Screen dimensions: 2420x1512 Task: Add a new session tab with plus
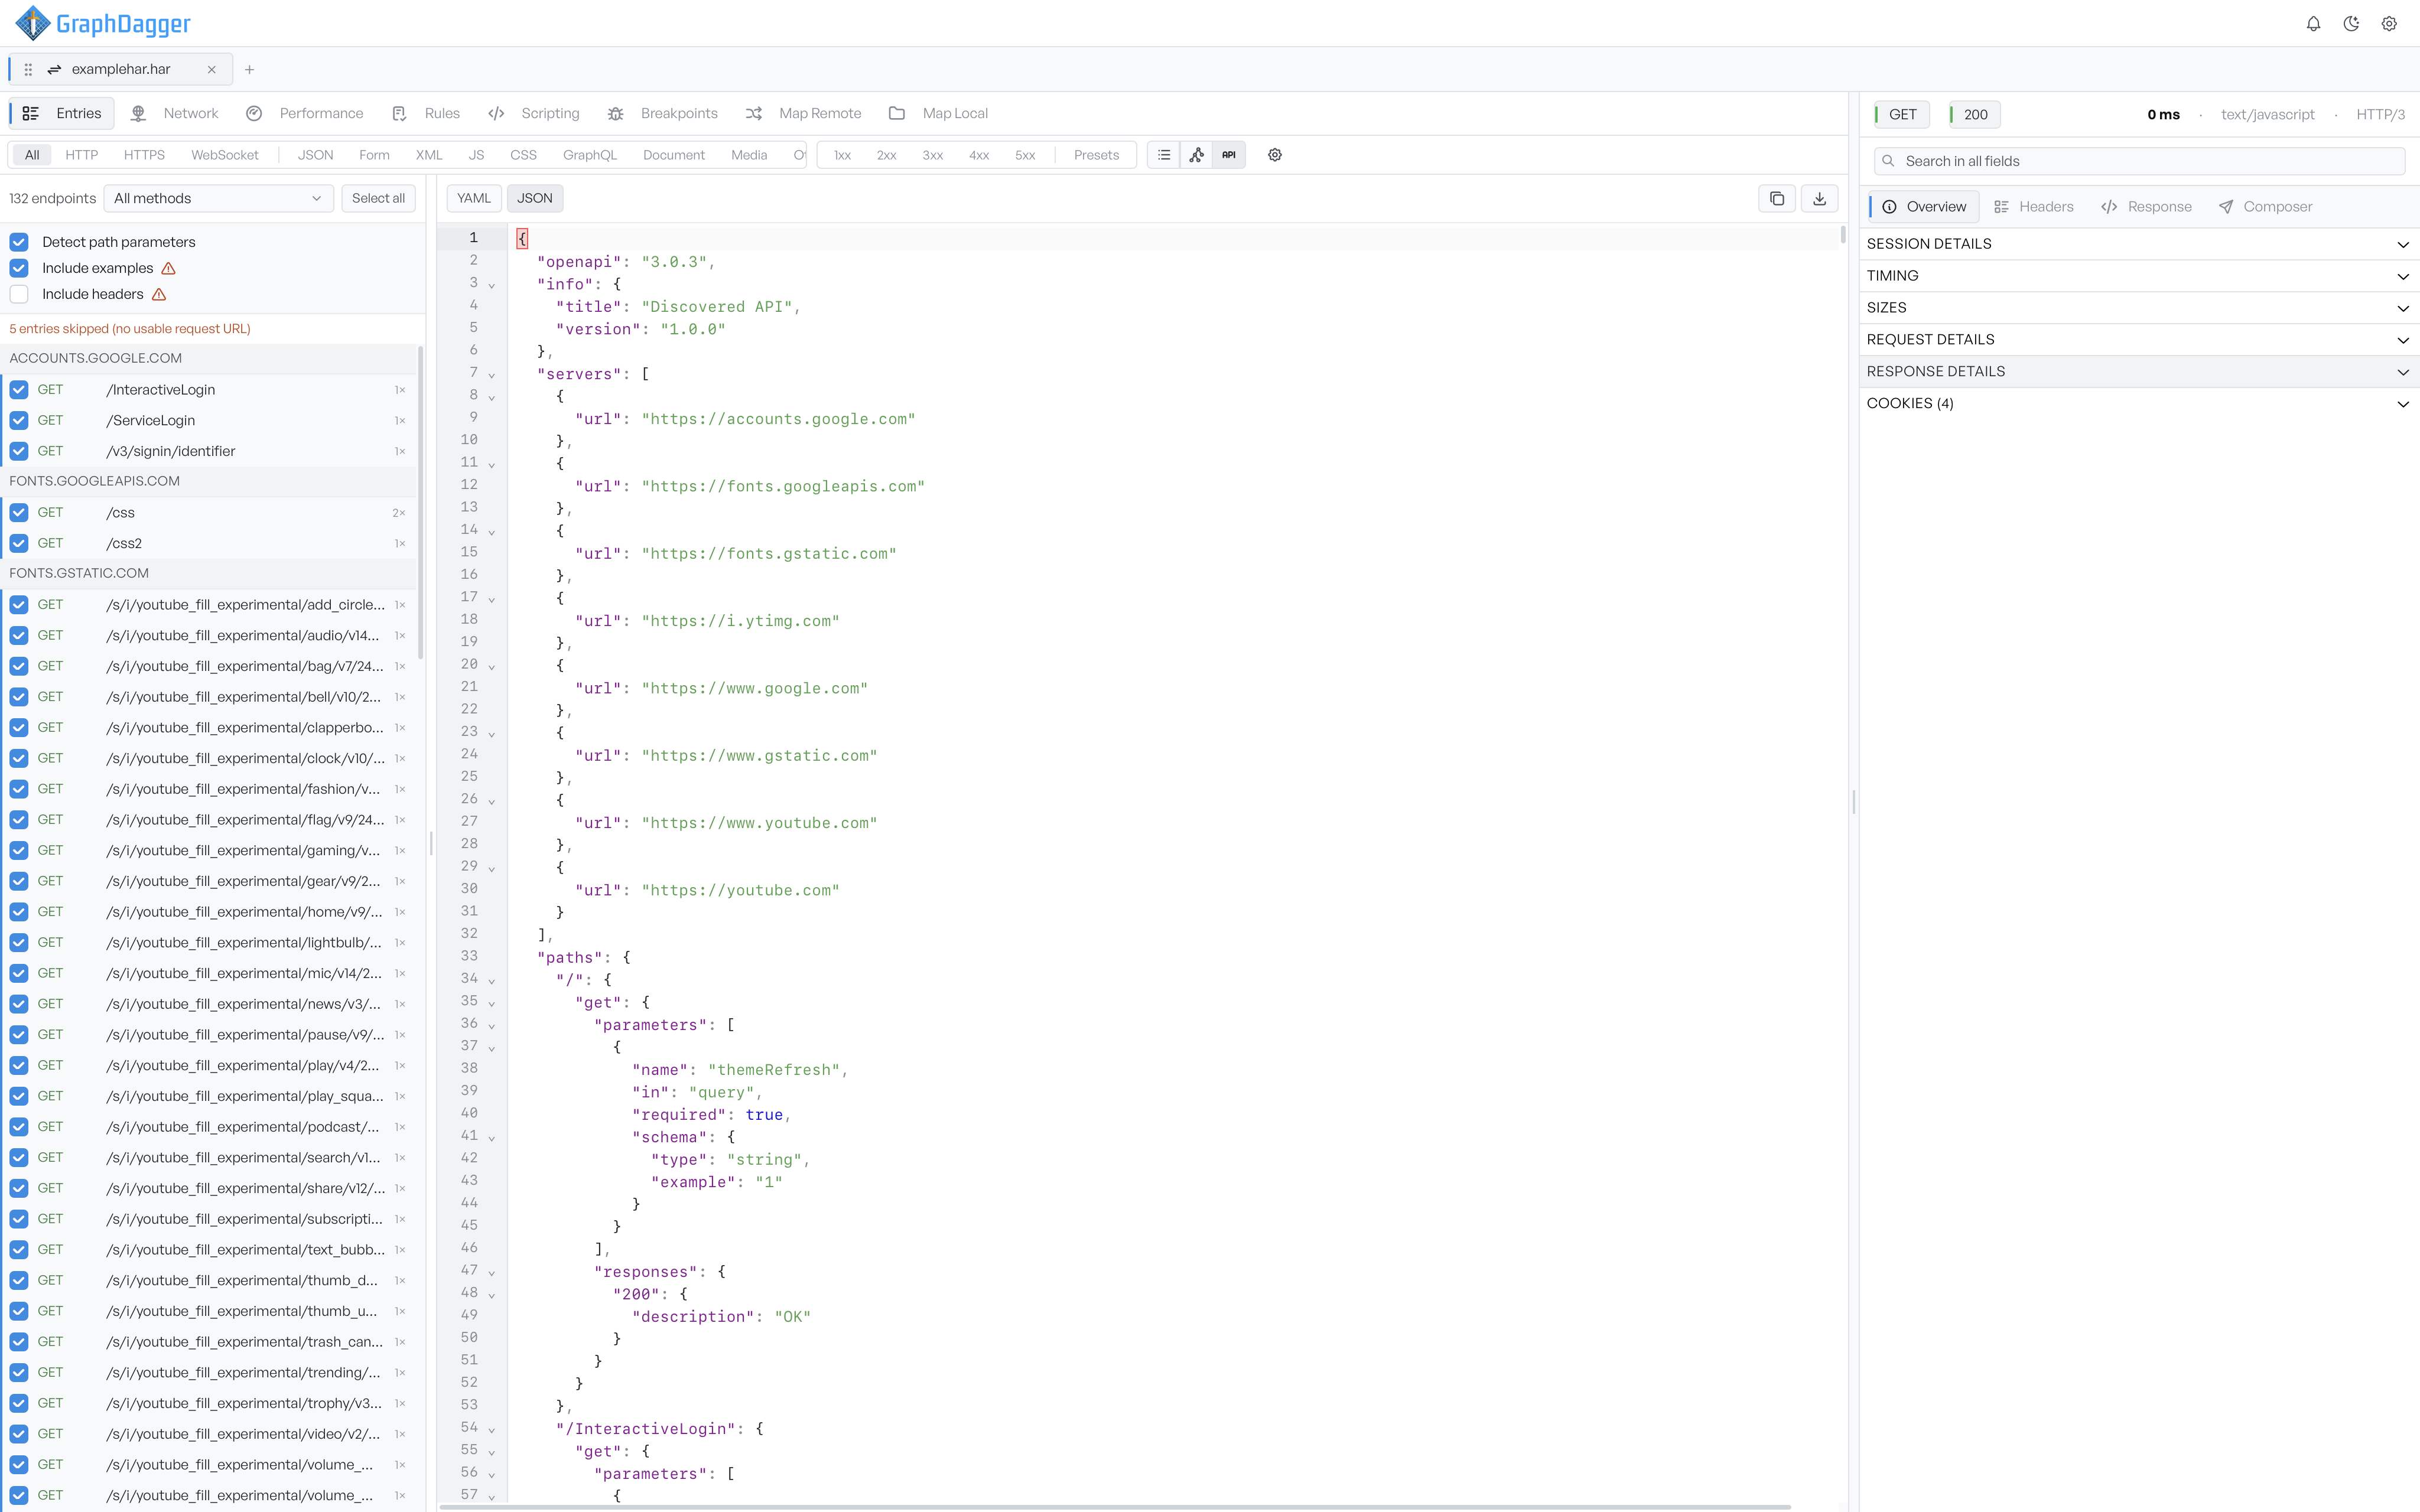[250, 70]
